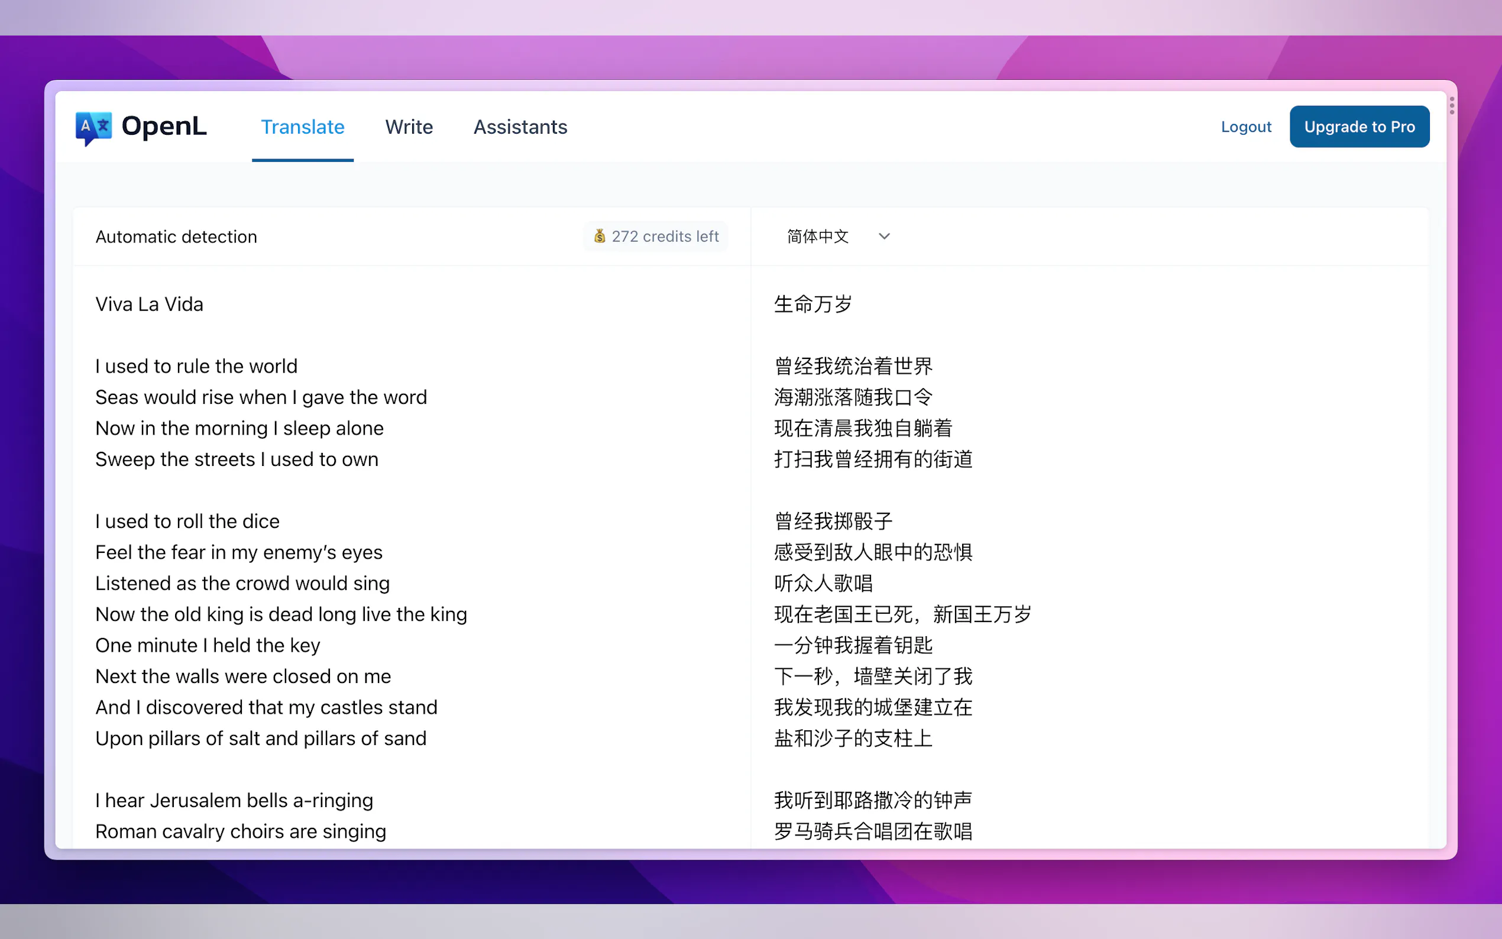Open the Assistants tab

520,127
